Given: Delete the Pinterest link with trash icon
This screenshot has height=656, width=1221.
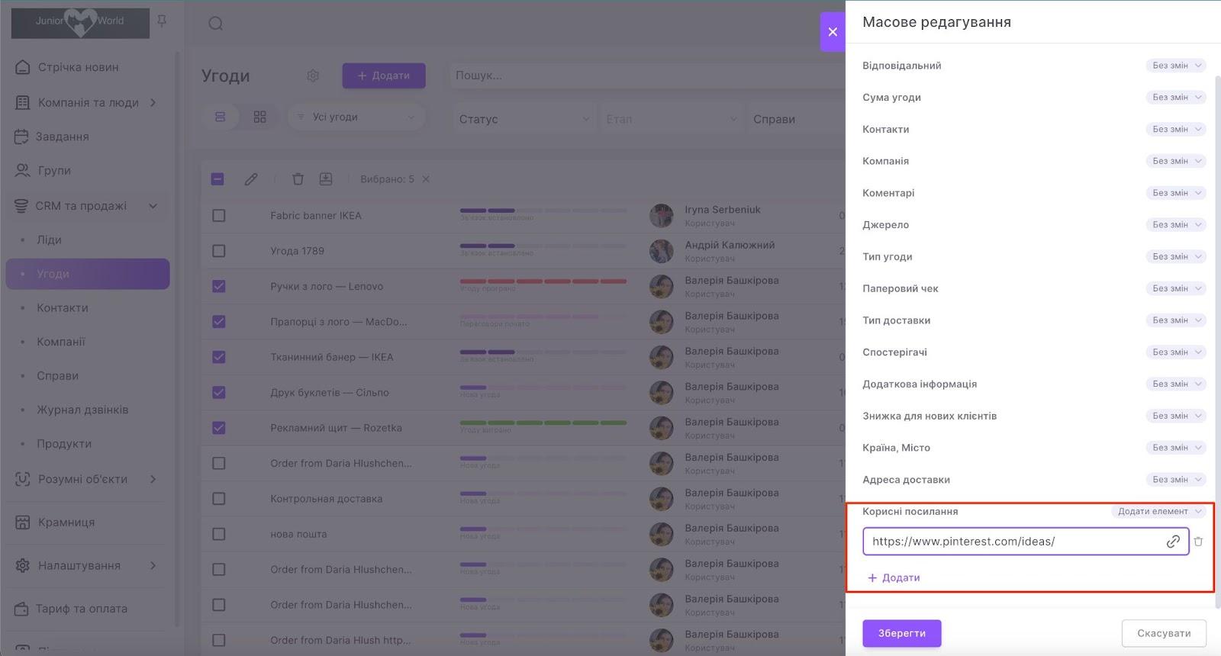Looking at the screenshot, I should [x=1198, y=542].
